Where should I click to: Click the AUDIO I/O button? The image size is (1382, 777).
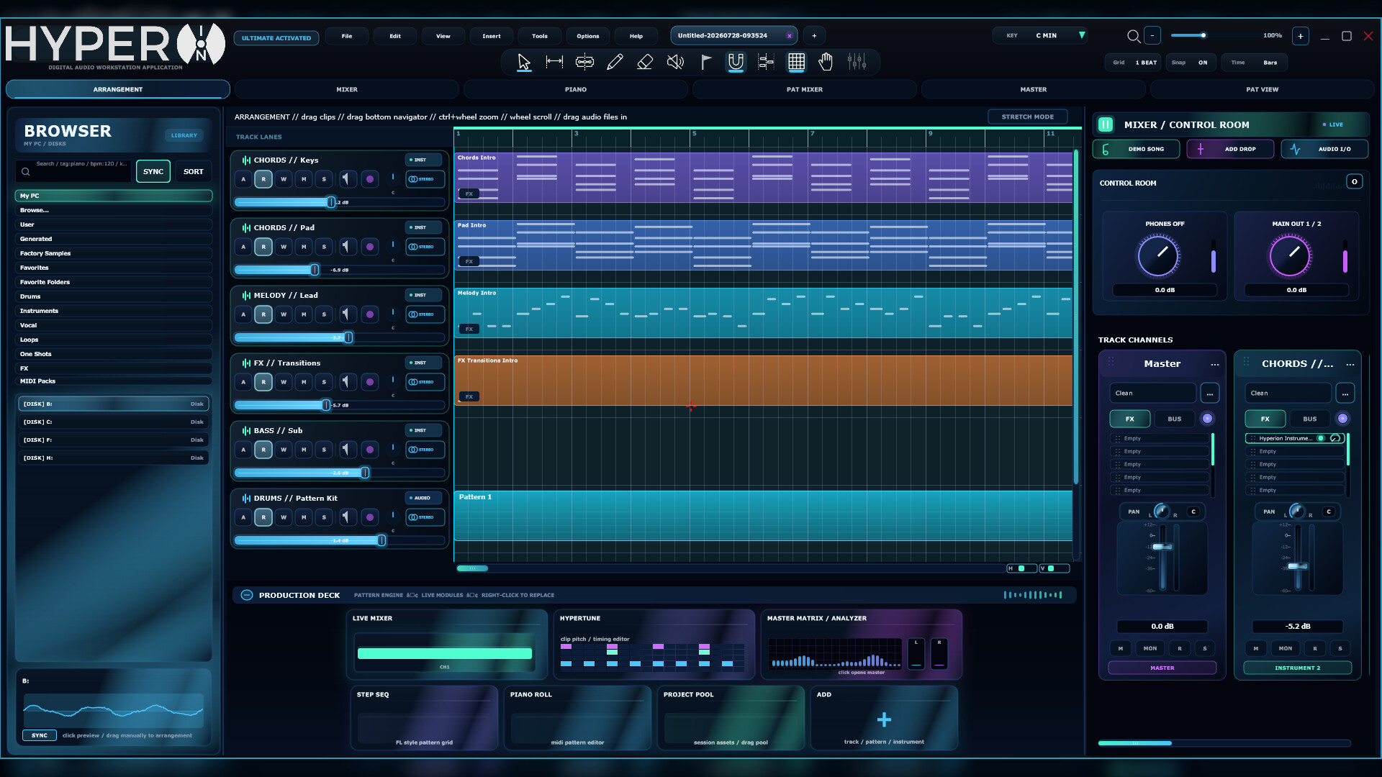coord(1325,149)
